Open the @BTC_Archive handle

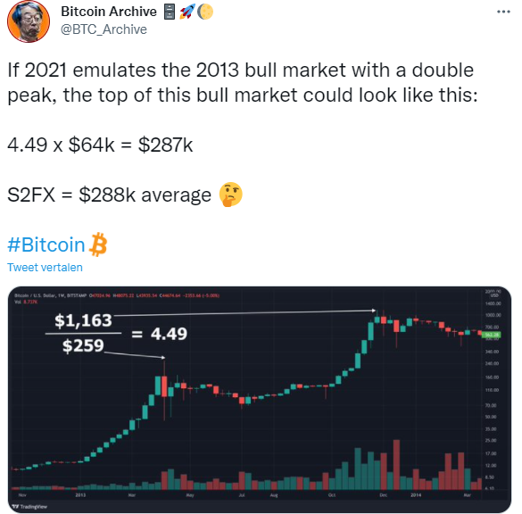pos(104,29)
